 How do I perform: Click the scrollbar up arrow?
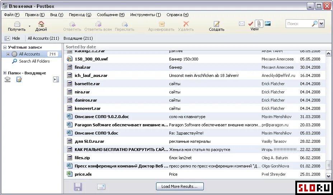[328, 54]
